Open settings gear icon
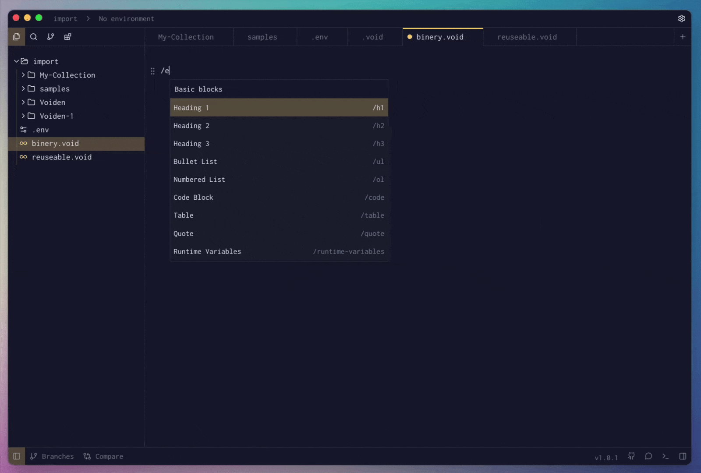 point(681,18)
